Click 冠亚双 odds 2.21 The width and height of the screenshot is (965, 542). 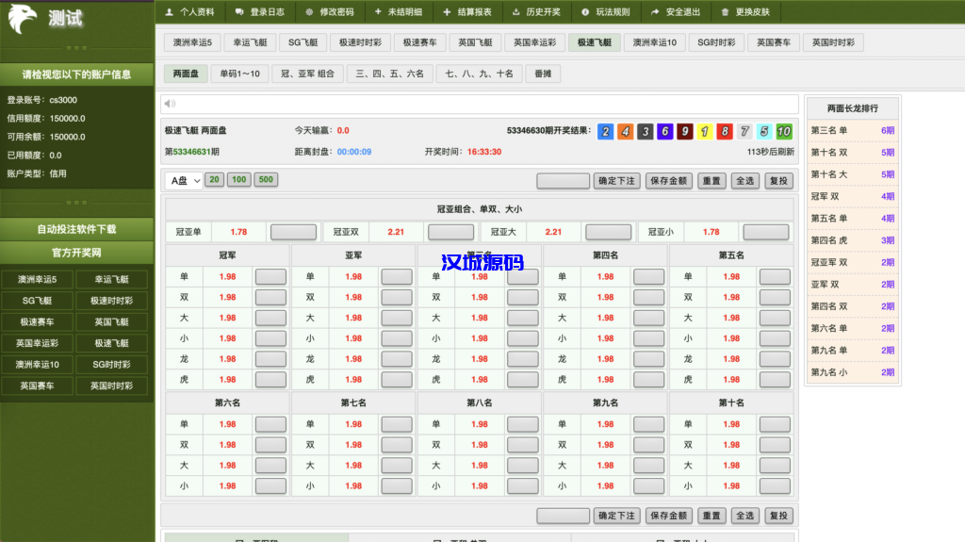click(396, 232)
